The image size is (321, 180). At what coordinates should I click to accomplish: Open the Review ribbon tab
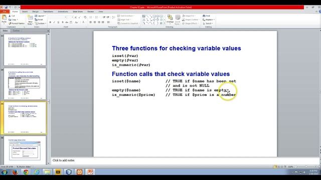(91, 11)
